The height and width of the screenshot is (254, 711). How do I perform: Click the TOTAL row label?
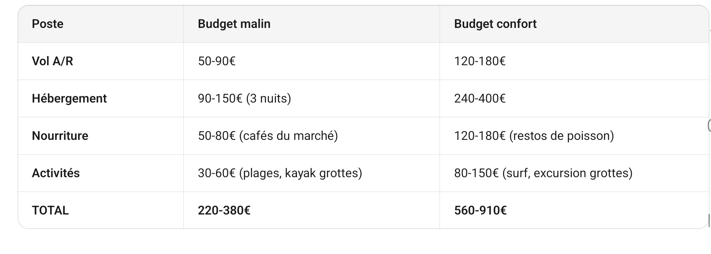(50, 211)
